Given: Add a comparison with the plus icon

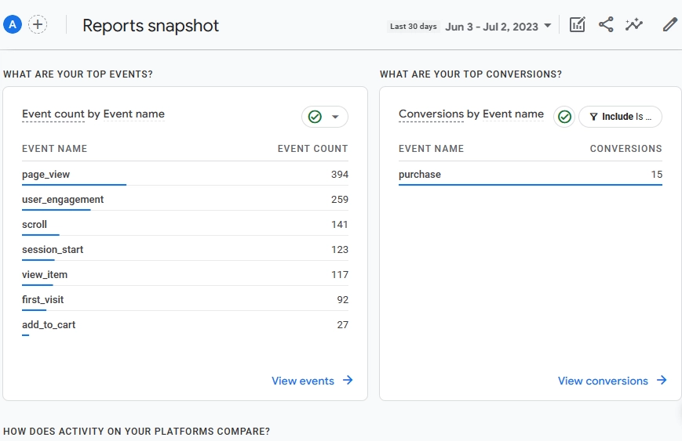Looking at the screenshot, I should [x=38, y=24].
